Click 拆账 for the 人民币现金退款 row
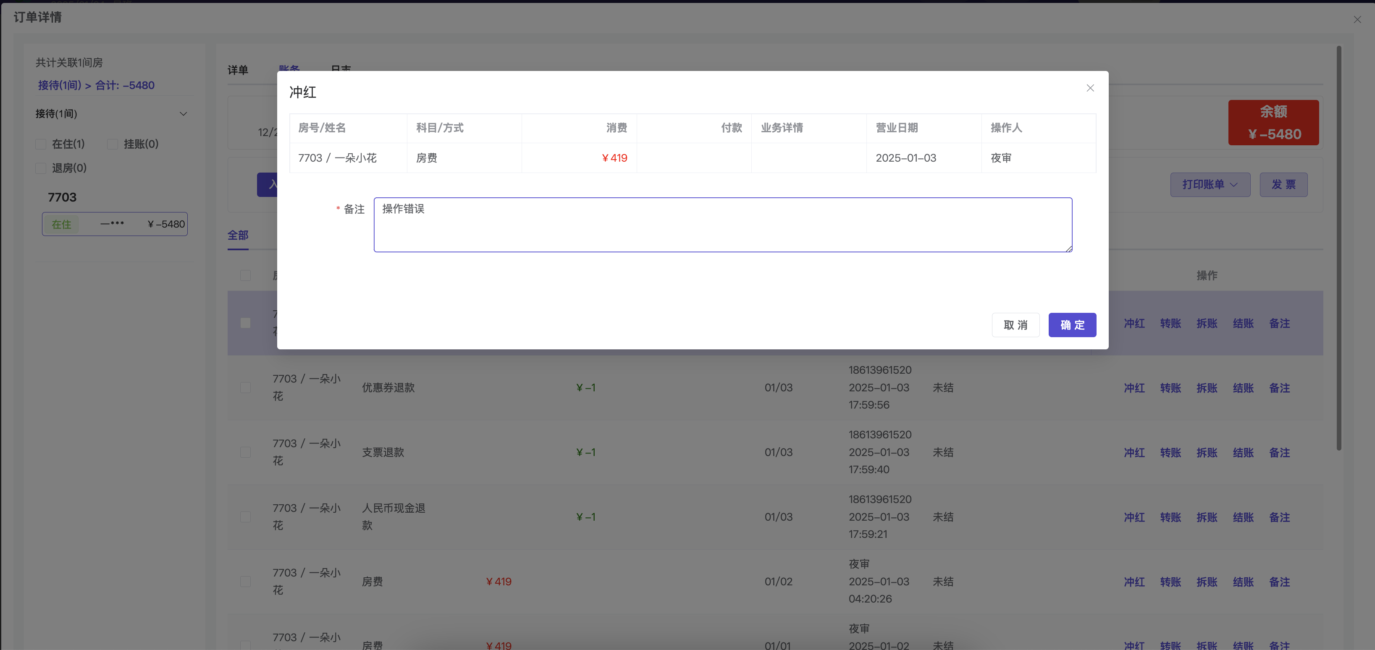This screenshot has width=1375, height=650. pyautogui.click(x=1207, y=517)
